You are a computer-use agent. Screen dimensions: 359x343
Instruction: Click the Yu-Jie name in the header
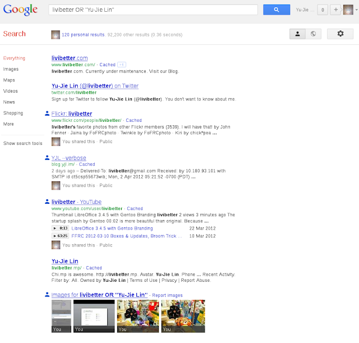305,10
